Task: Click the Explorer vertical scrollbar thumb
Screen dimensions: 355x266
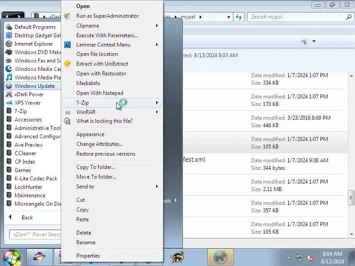Action: pos(351,198)
